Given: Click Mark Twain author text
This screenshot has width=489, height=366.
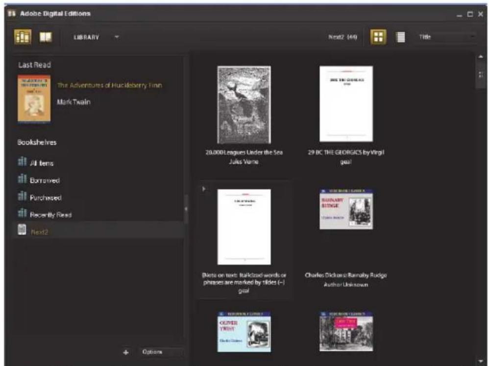Looking at the screenshot, I should tap(73, 102).
